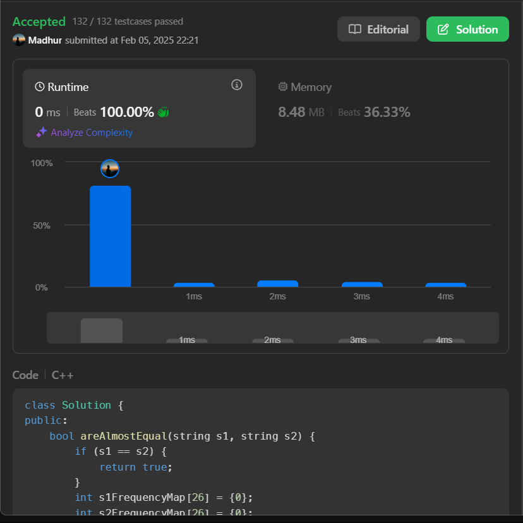Click the '100.00%' runtime beats value
523x523 pixels.
coord(127,112)
